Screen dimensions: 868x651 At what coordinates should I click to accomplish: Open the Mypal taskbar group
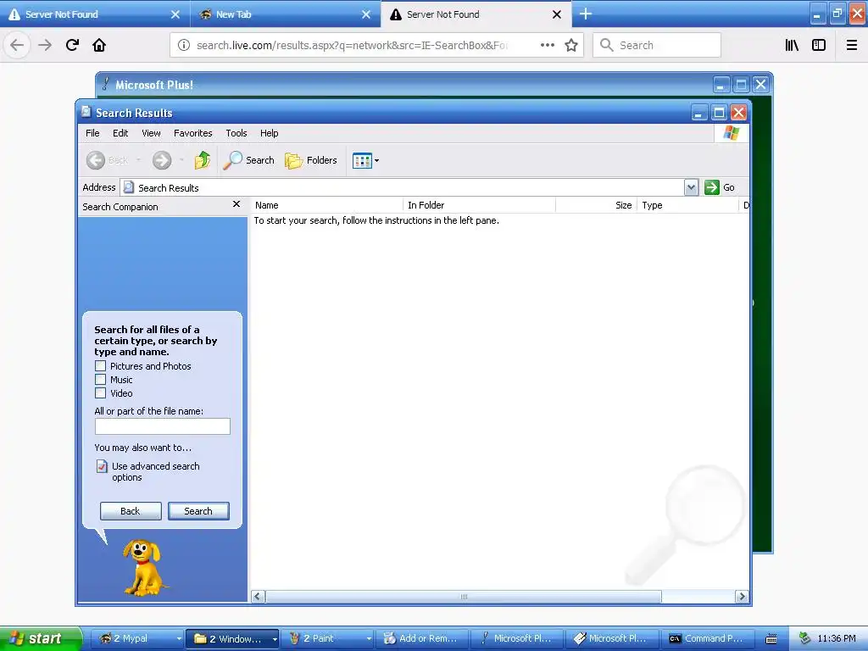[x=137, y=638]
